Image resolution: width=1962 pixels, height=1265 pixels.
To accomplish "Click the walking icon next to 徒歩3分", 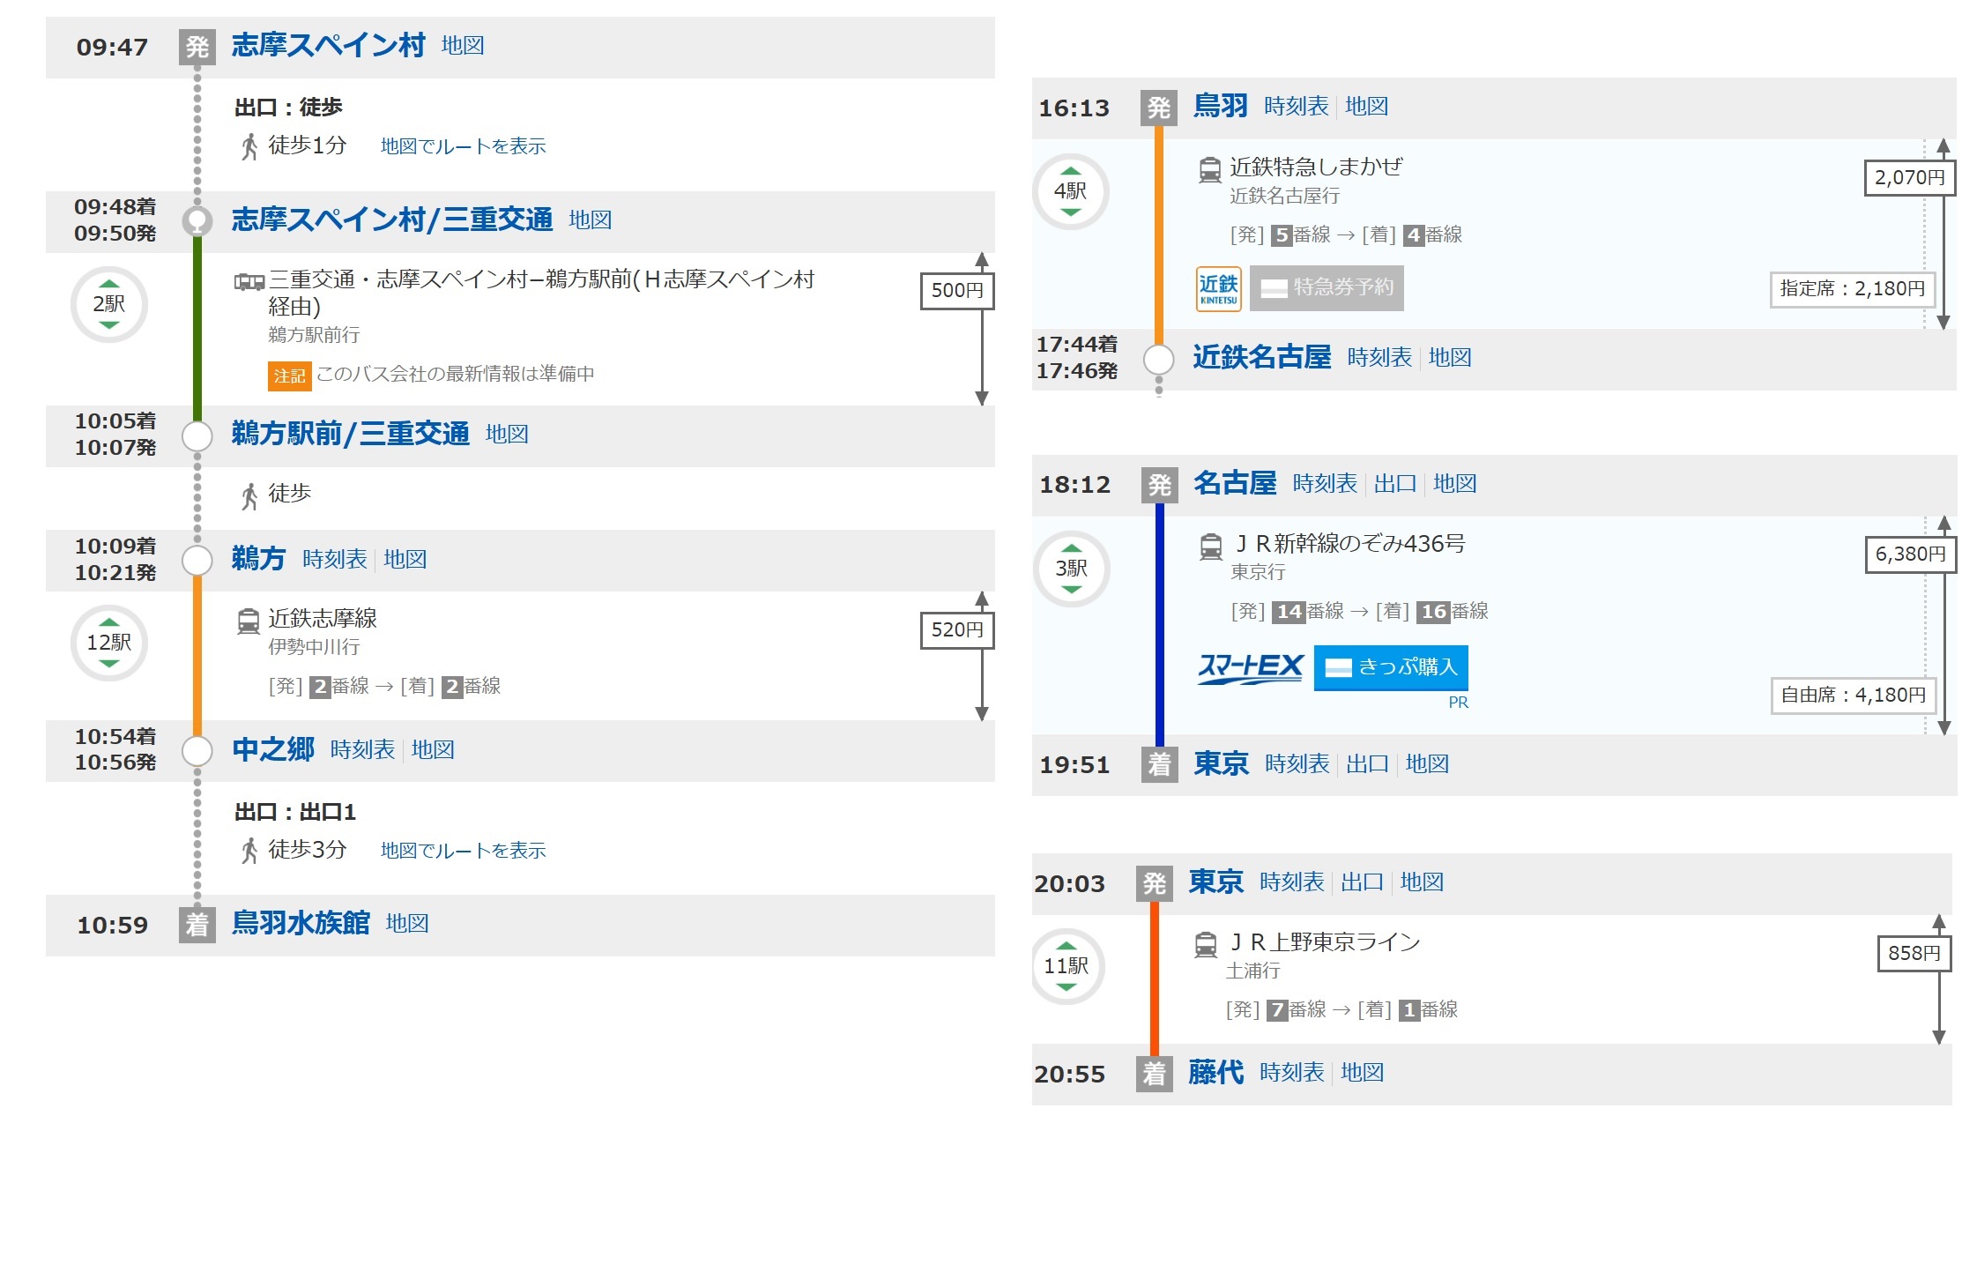I will pyautogui.click(x=249, y=851).
